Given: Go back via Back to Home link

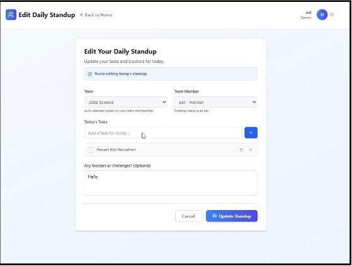Looking at the screenshot, I should click(x=96, y=15).
